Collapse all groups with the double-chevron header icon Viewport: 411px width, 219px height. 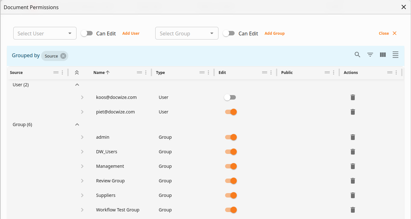77,72
